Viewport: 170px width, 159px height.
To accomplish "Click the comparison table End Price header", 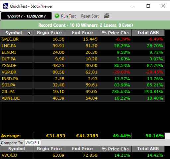I will [82, 149].
